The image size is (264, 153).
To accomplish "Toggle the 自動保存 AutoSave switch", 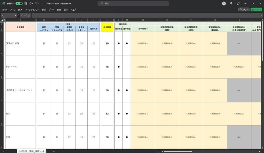I will (x=18, y=3).
